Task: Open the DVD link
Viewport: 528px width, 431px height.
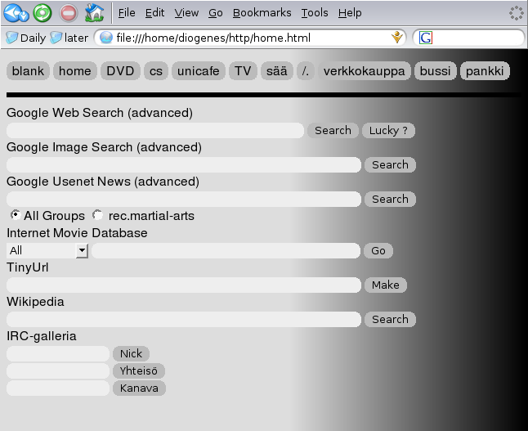Action: 120,71
